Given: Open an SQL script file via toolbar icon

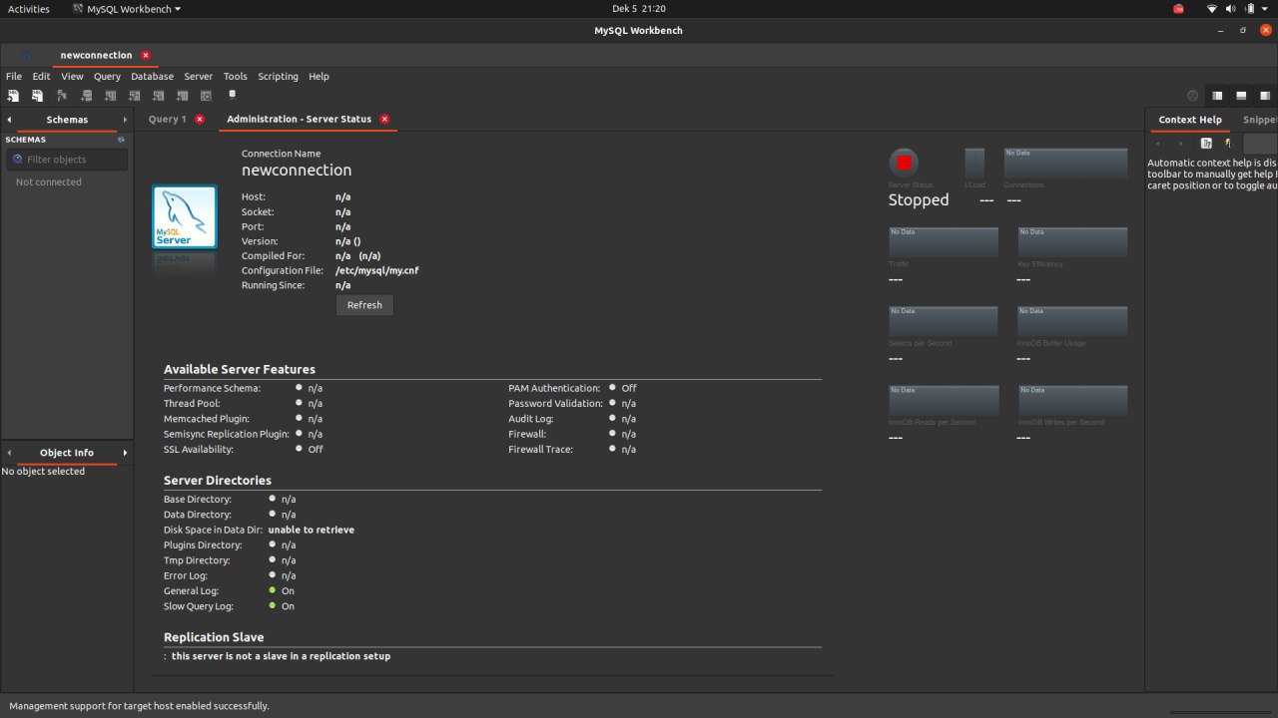Looking at the screenshot, I should coord(37,96).
